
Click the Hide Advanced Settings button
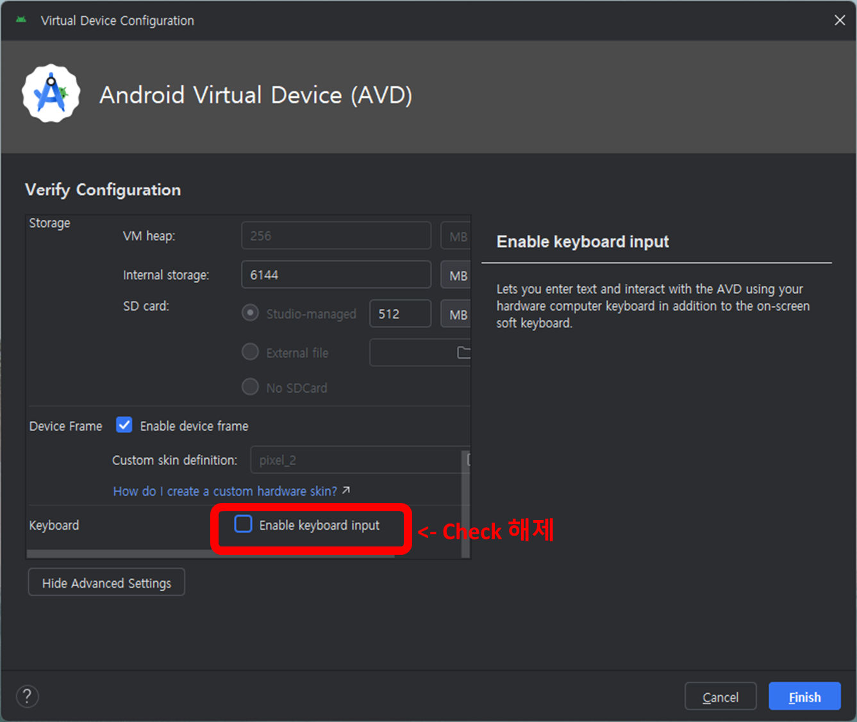pos(106,582)
